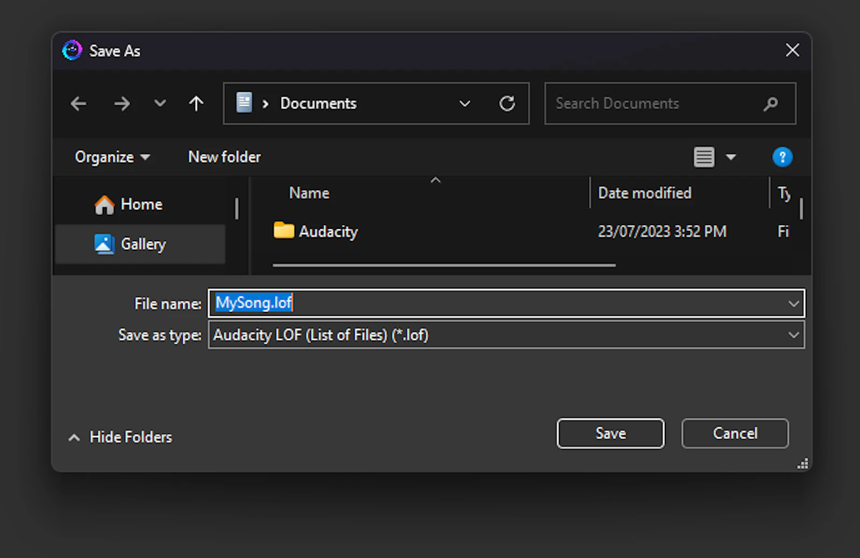Click the Cancel button
This screenshot has width=860, height=558.
click(x=735, y=433)
